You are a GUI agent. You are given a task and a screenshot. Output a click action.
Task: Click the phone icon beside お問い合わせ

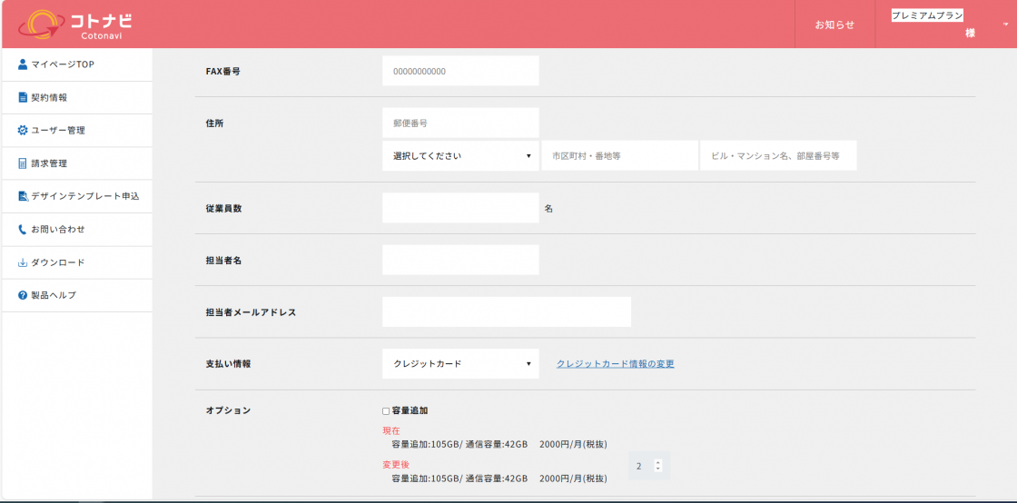coord(23,230)
